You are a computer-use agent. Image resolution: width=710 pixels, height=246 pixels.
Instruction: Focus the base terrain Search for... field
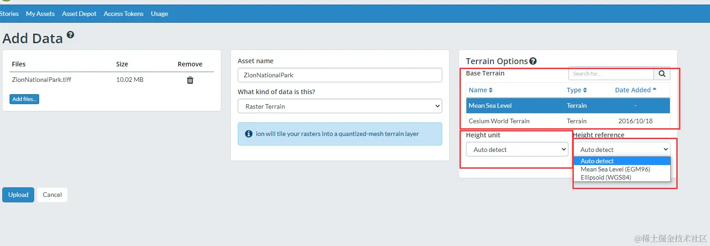click(611, 73)
